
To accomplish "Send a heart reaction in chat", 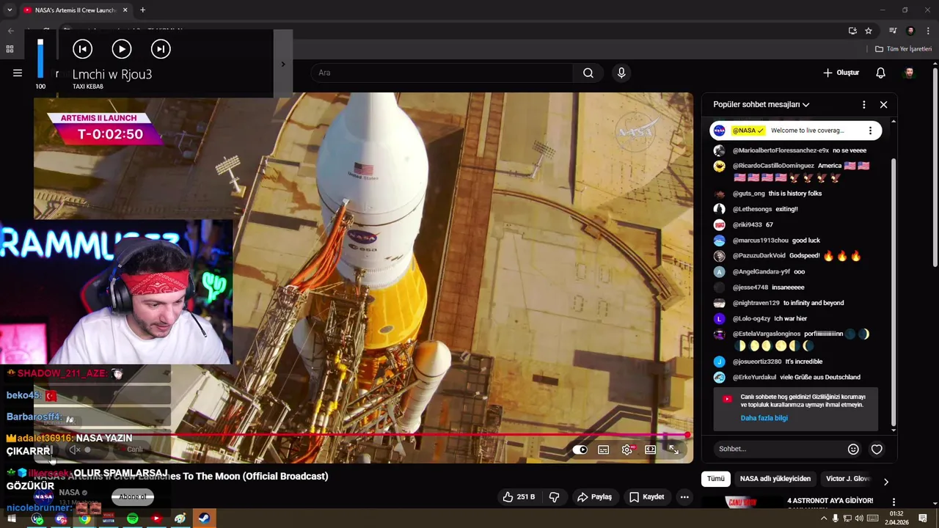I will tap(877, 450).
